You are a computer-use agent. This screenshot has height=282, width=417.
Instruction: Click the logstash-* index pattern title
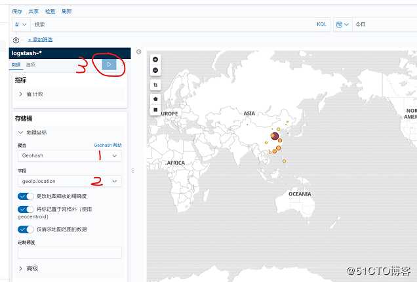pyautogui.click(x=27, y=53)
